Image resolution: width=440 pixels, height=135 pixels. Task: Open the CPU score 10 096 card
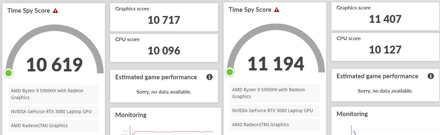tap(164, 48)
